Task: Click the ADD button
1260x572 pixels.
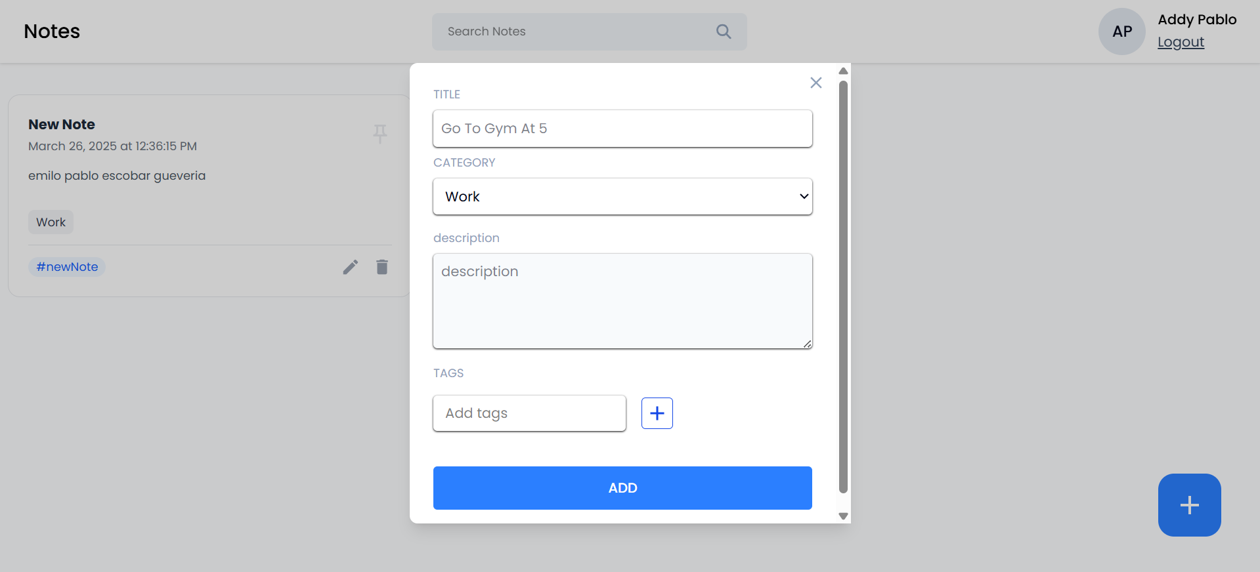Action: pos(622,488)
